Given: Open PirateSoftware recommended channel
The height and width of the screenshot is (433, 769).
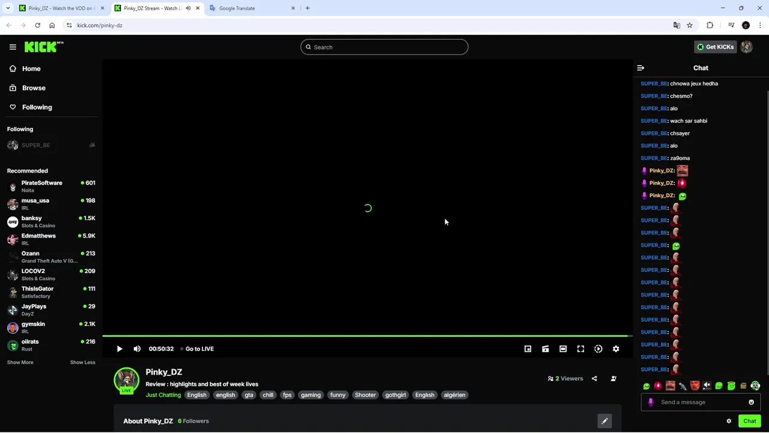Looking at the screenshot, I should 51,186.
